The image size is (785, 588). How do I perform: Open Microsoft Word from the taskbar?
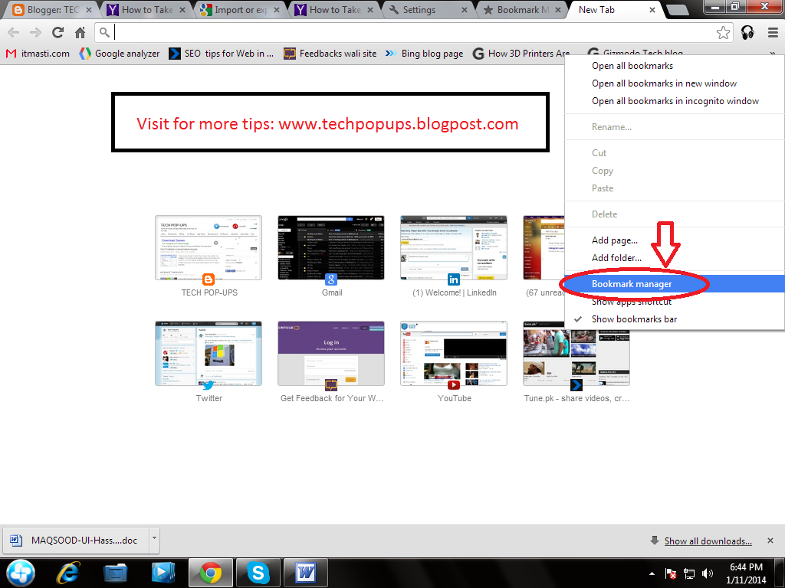(x=306, y=572)
